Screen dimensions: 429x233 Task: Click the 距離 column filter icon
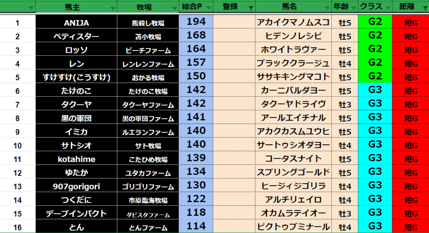[x=424, y=8]
